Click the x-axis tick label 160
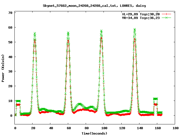 point(158,128)
